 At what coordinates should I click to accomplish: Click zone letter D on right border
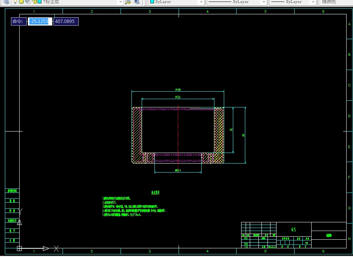(349, 116)
